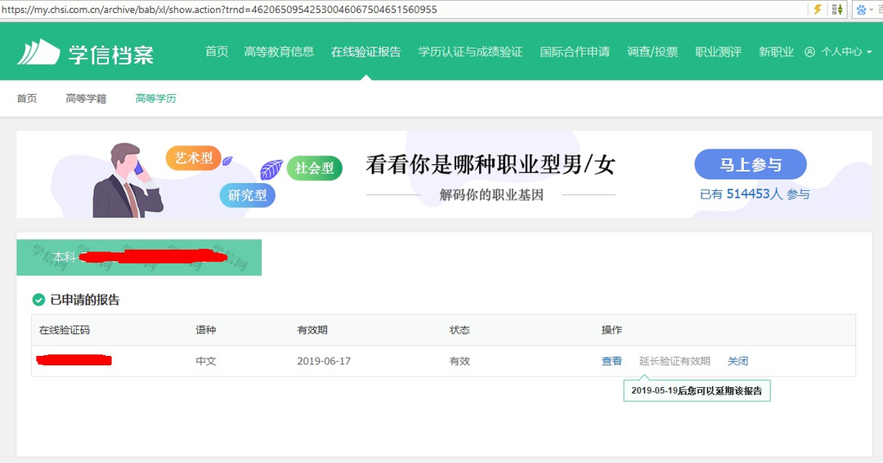The image size is (883, 463).
Task: Switch to the 高等学历 tab
Action: (156, 99)
